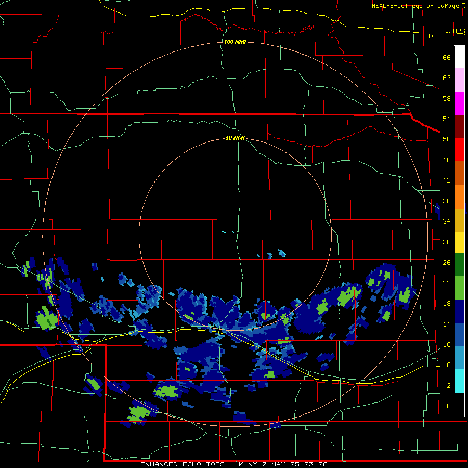Viewport: 468px width, 468px height.
Task: Click the "2" legend value
Action: tap(448, 386)
